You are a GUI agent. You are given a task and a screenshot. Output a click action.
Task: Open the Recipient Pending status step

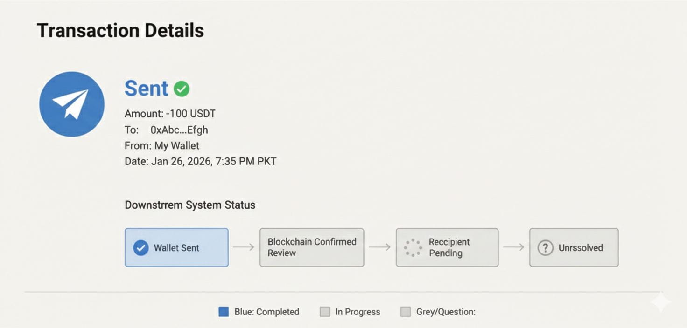[x=447, y=247]
